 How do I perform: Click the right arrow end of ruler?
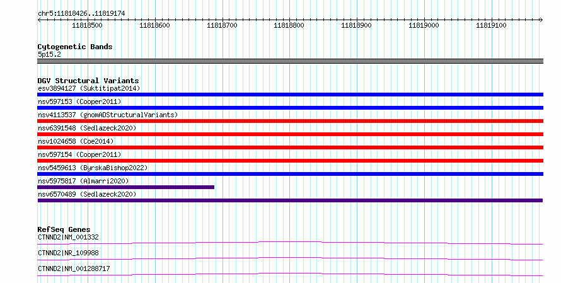[541, 20]
